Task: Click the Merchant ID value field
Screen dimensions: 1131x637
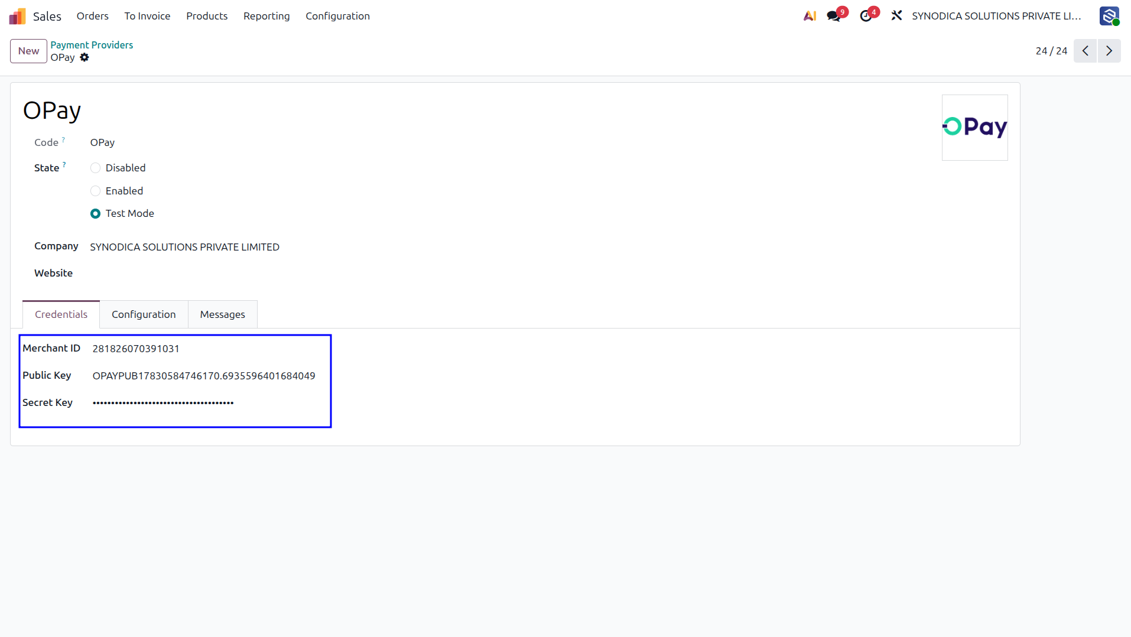Action: (x=136, y=349)
